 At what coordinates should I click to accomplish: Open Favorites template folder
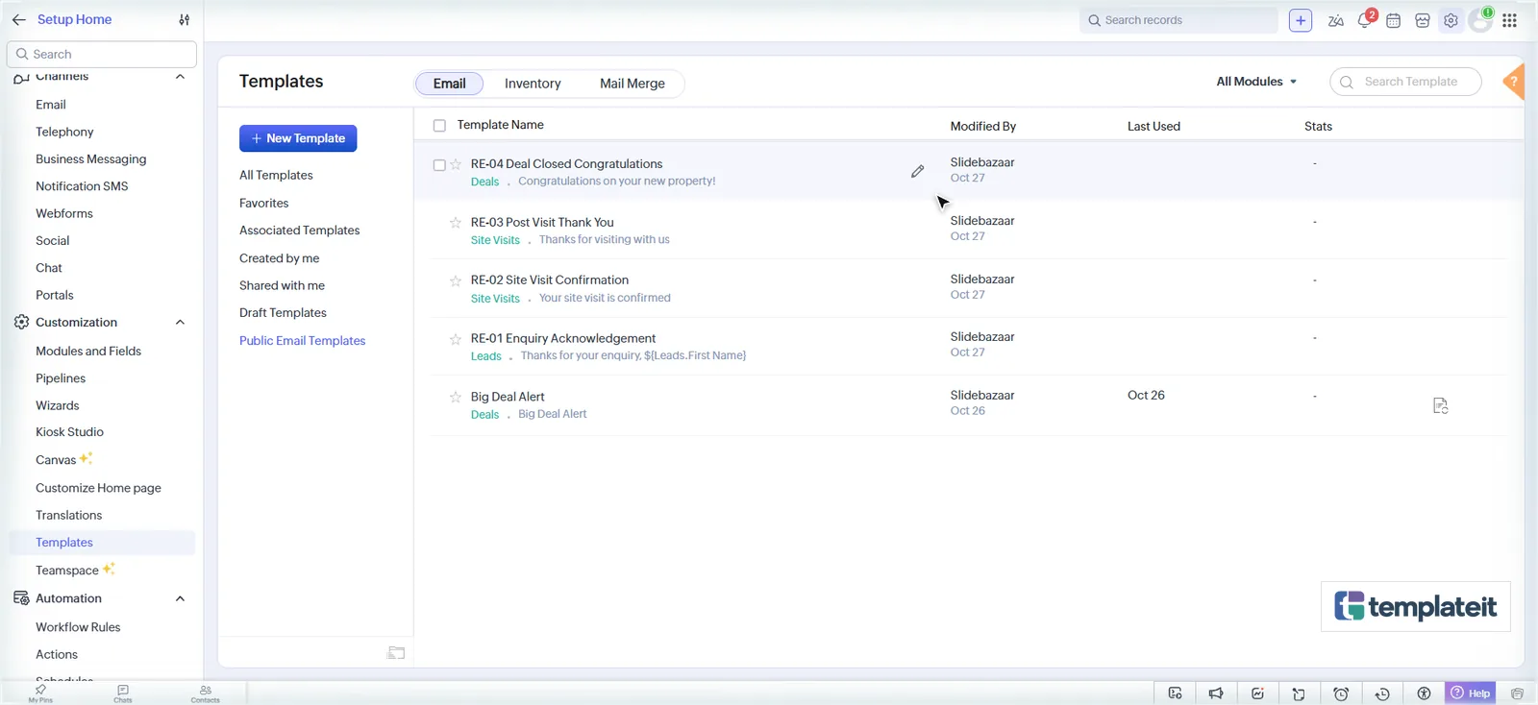264,204
